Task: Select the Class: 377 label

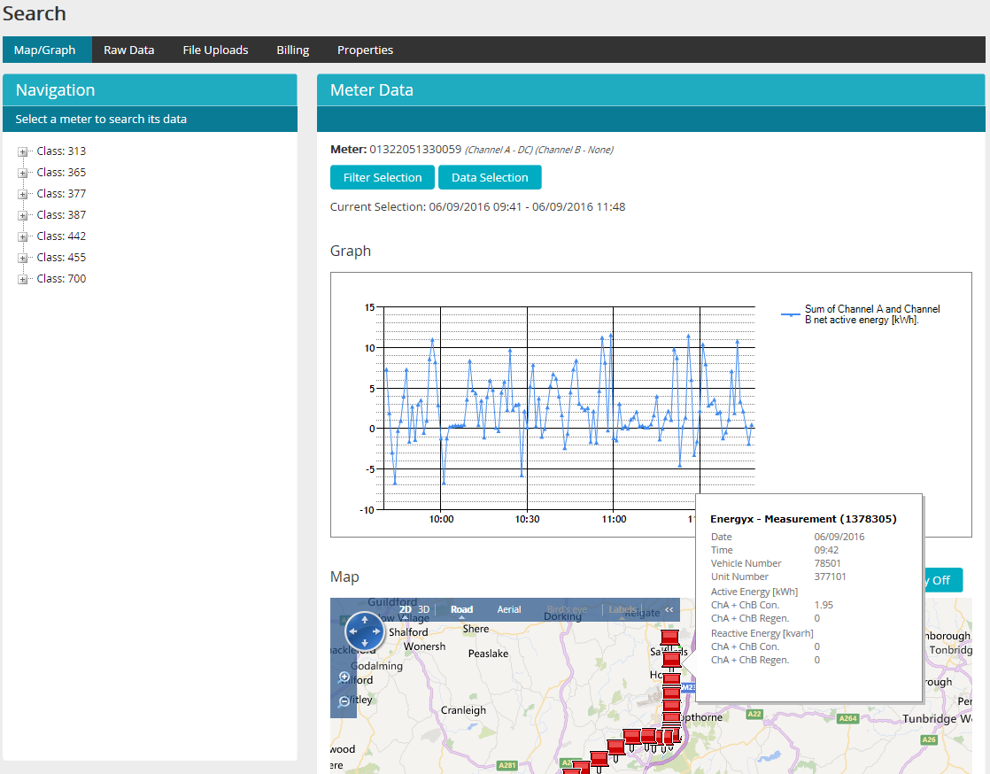Action: point(61,194)
